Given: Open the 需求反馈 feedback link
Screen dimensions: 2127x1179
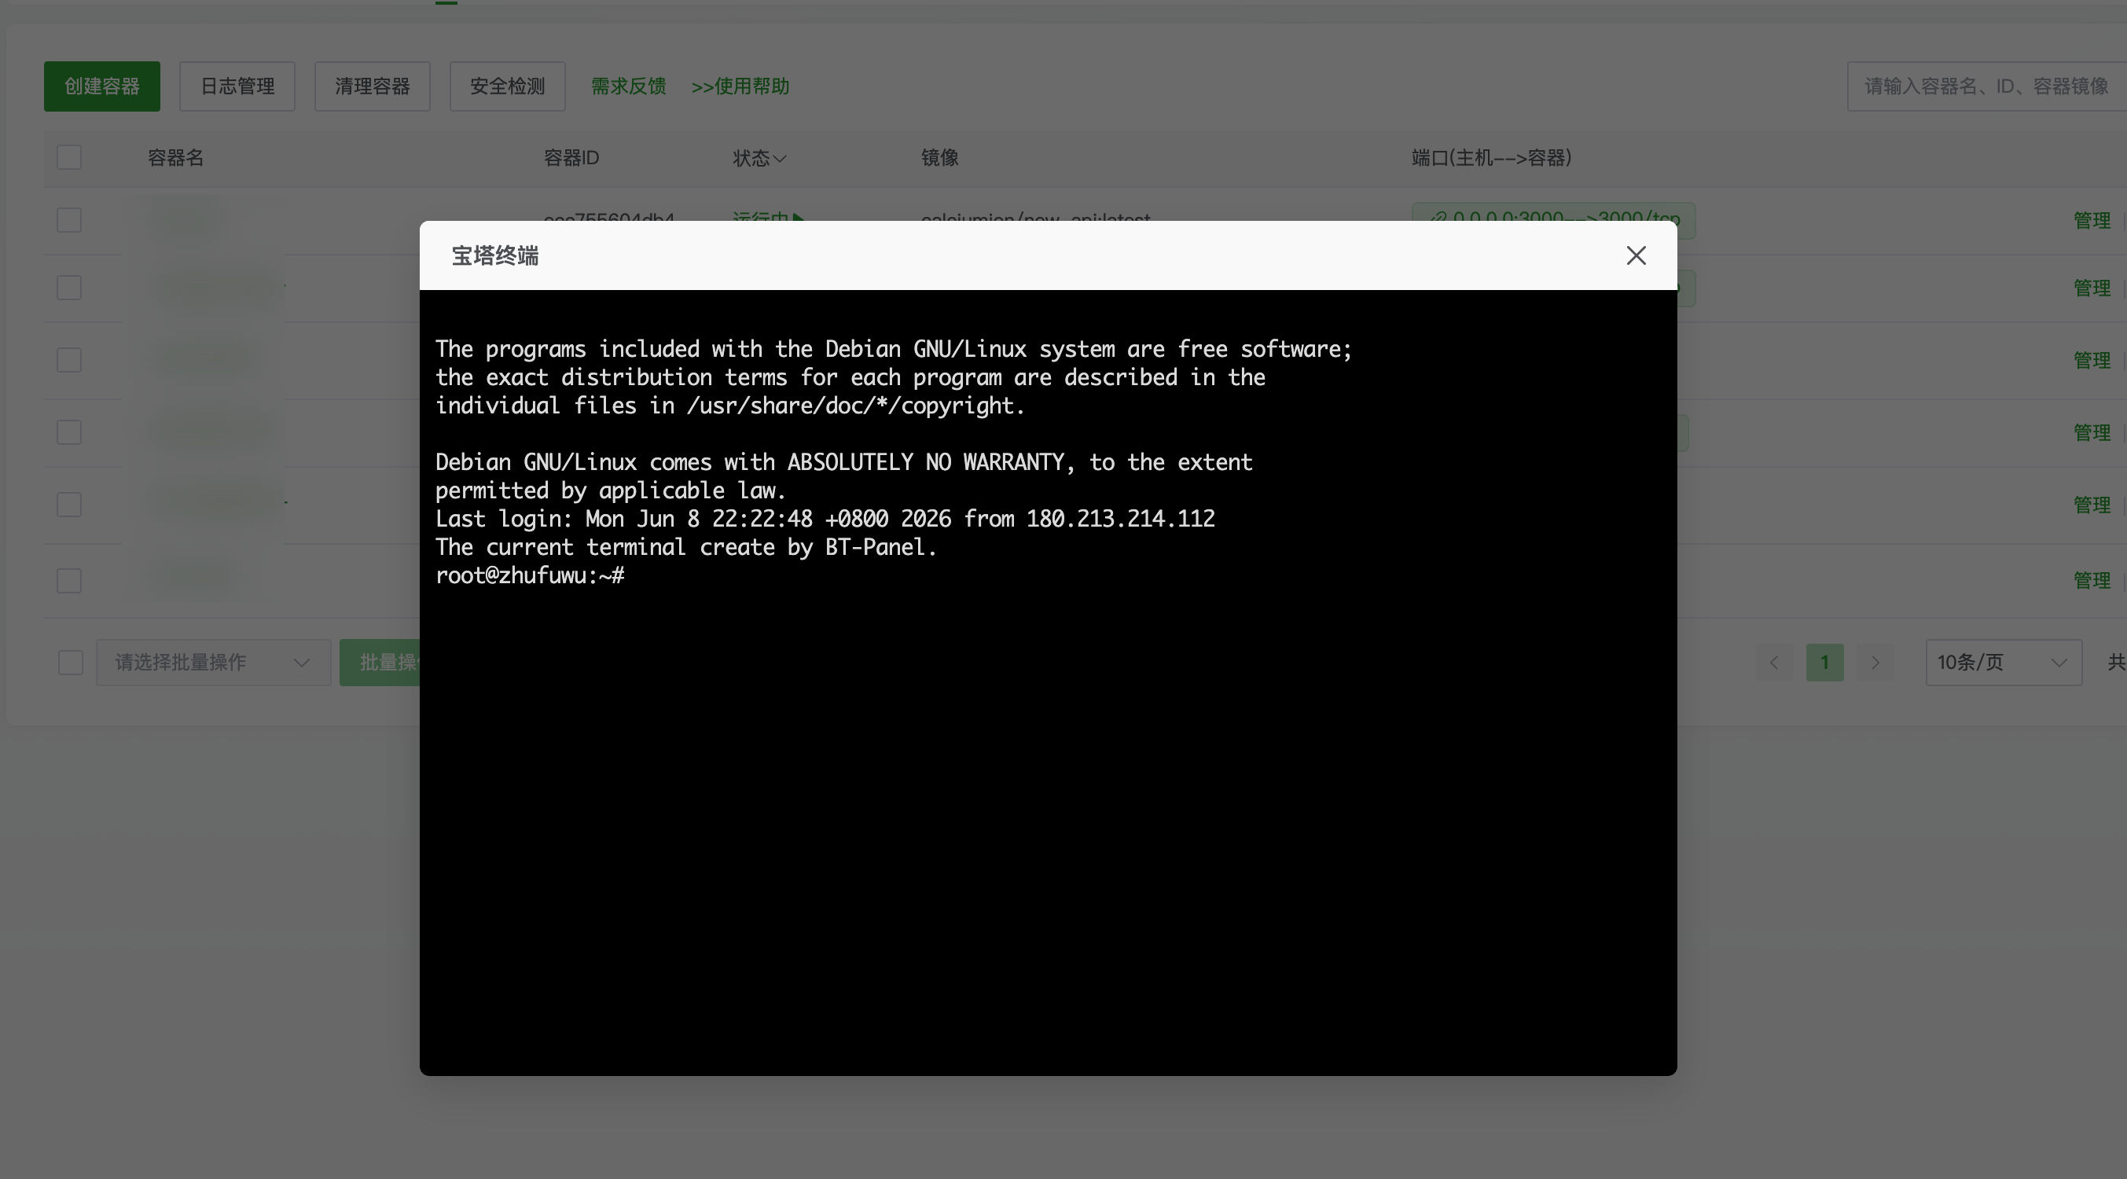Looking at the screenshot, I should tap(628, 86).
